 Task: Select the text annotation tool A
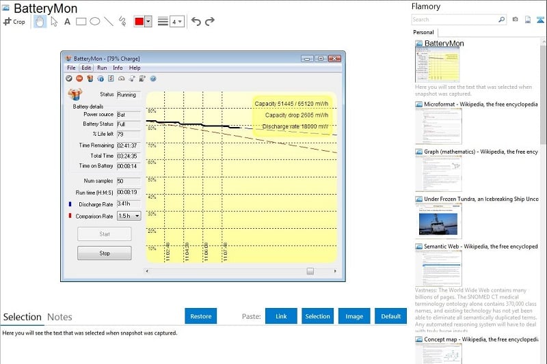pyautogui.click(x=67, y=22)
